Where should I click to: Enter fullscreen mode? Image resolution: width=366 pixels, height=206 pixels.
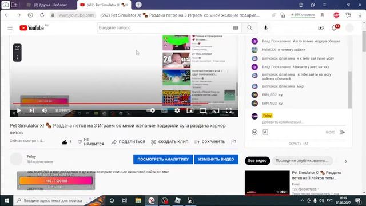[229, 110]
